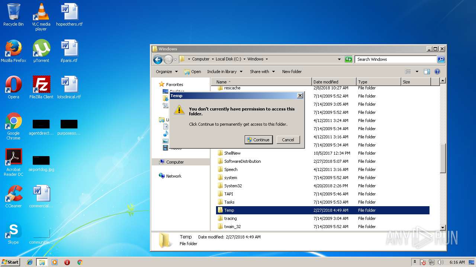Open Internet Explorer in taskbar

click(x=30, y=262)
